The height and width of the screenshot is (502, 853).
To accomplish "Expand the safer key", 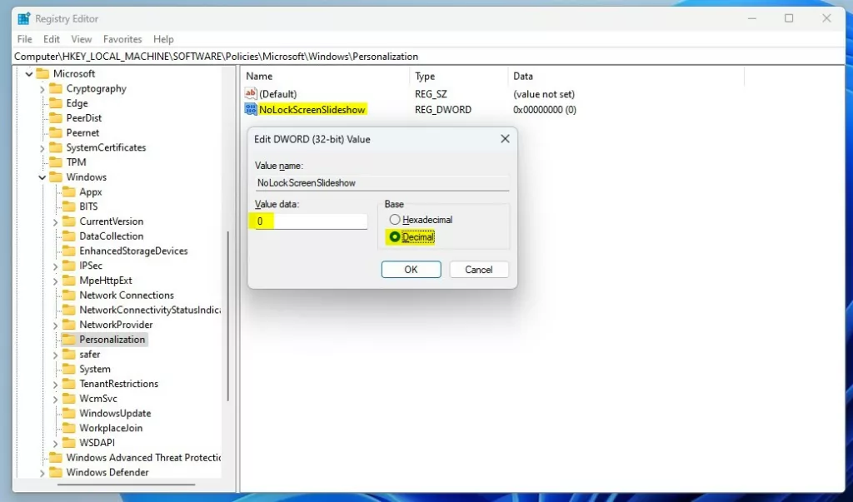I will (55, 355).
